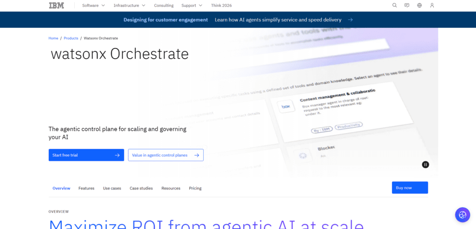Click Learn how AI agents simplify service text
The image size is (476, 229).
278,20
